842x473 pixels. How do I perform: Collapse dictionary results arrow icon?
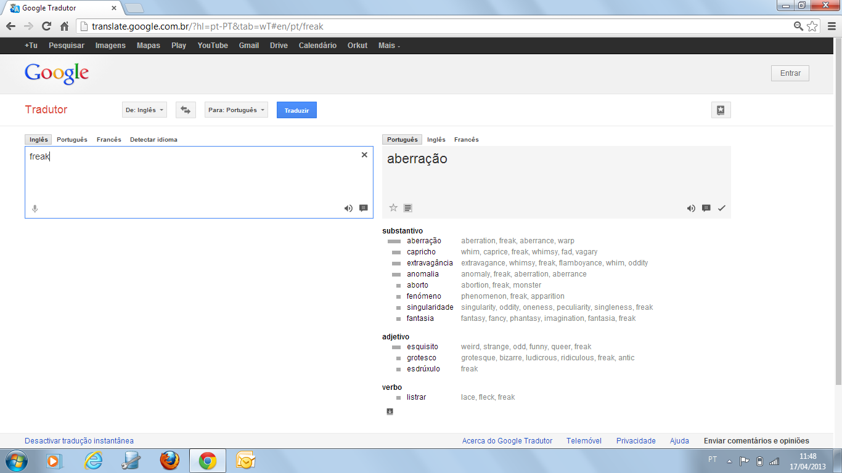[x=390, y=411]
